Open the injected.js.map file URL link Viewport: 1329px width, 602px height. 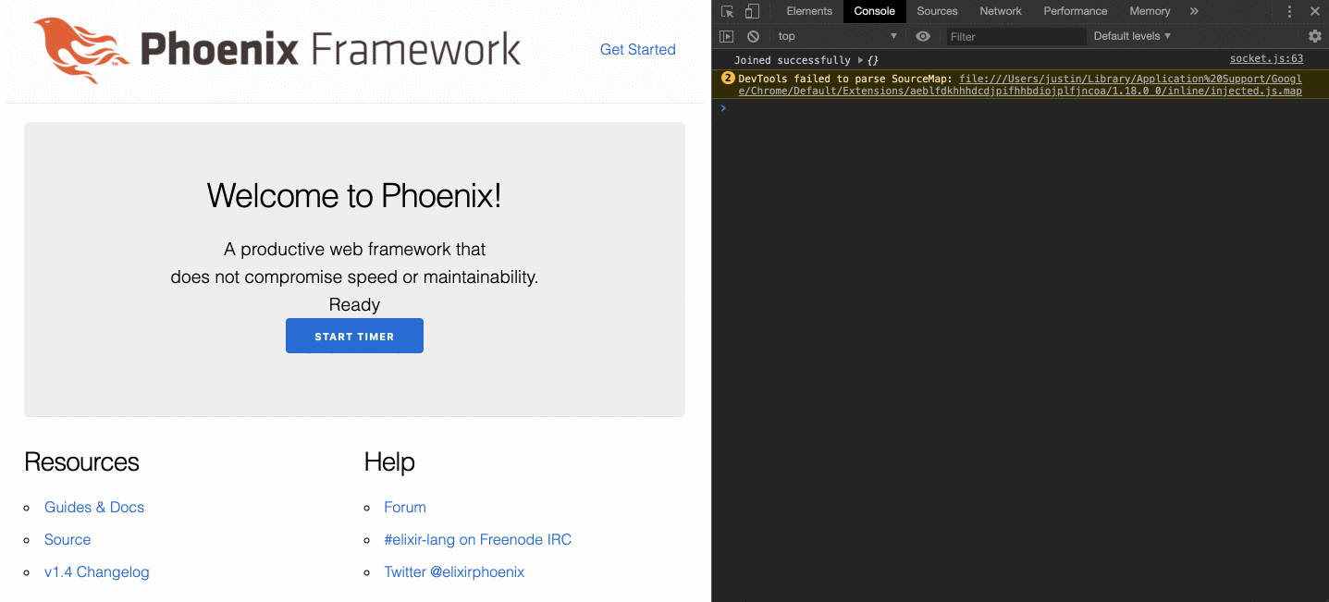1019,85
